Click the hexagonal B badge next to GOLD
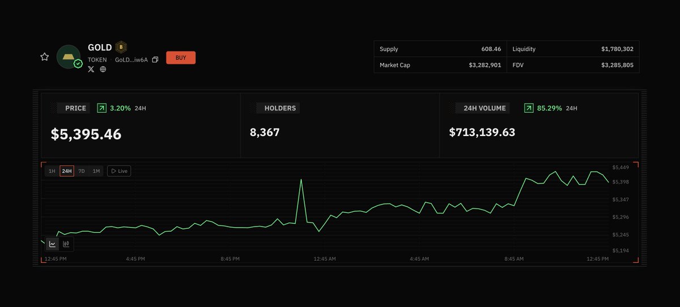Viewport: 680px width, 307px height. click(121, 48)
